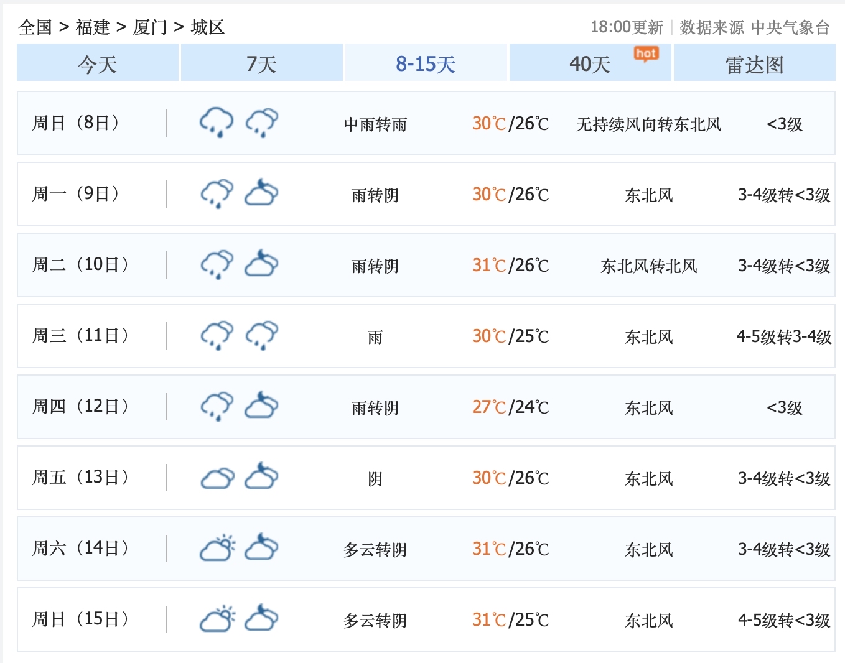The width and height of the screenshot is (845, 663).
Task: Click the light rain icon on the Sunday 8th row
Action: point(261,122)
